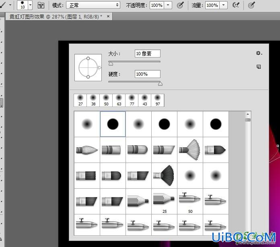Select recent brush sized 38
The height and width of the screenshot is (247, 280).
93,101
